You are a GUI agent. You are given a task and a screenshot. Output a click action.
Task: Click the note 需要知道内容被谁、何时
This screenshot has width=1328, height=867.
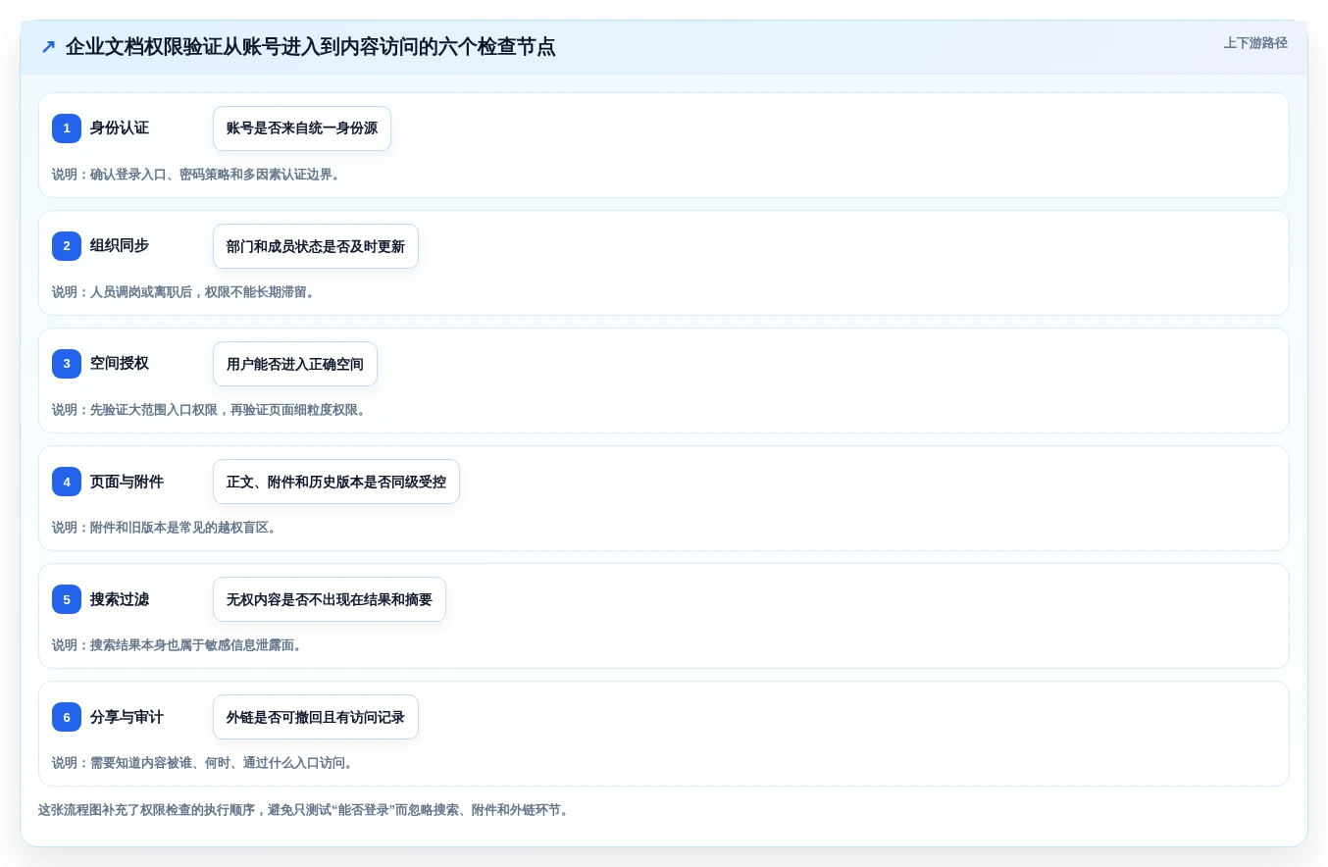203,763
